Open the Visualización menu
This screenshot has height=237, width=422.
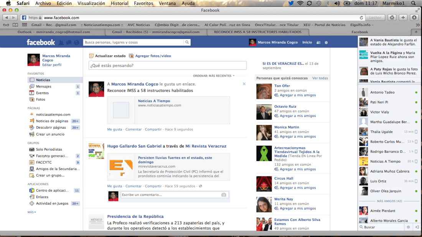[91, 3]
